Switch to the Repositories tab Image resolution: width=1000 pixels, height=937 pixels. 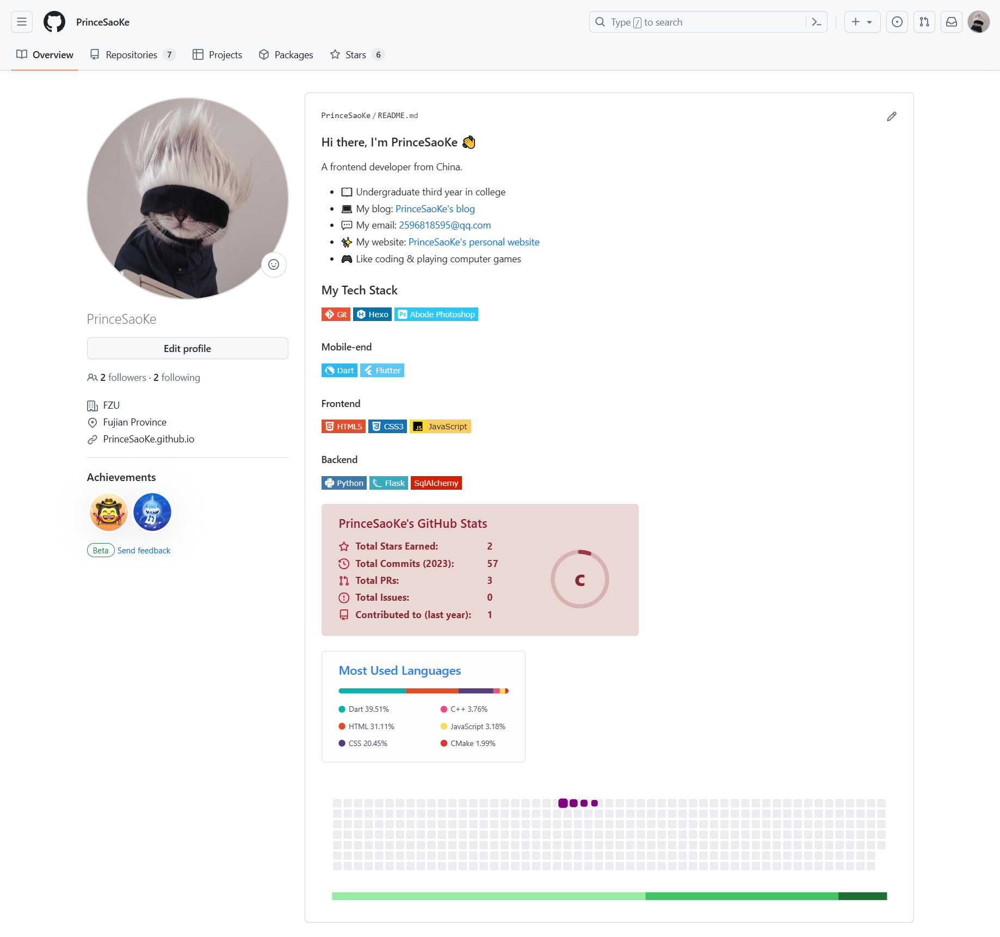click(x=133, y=54)
